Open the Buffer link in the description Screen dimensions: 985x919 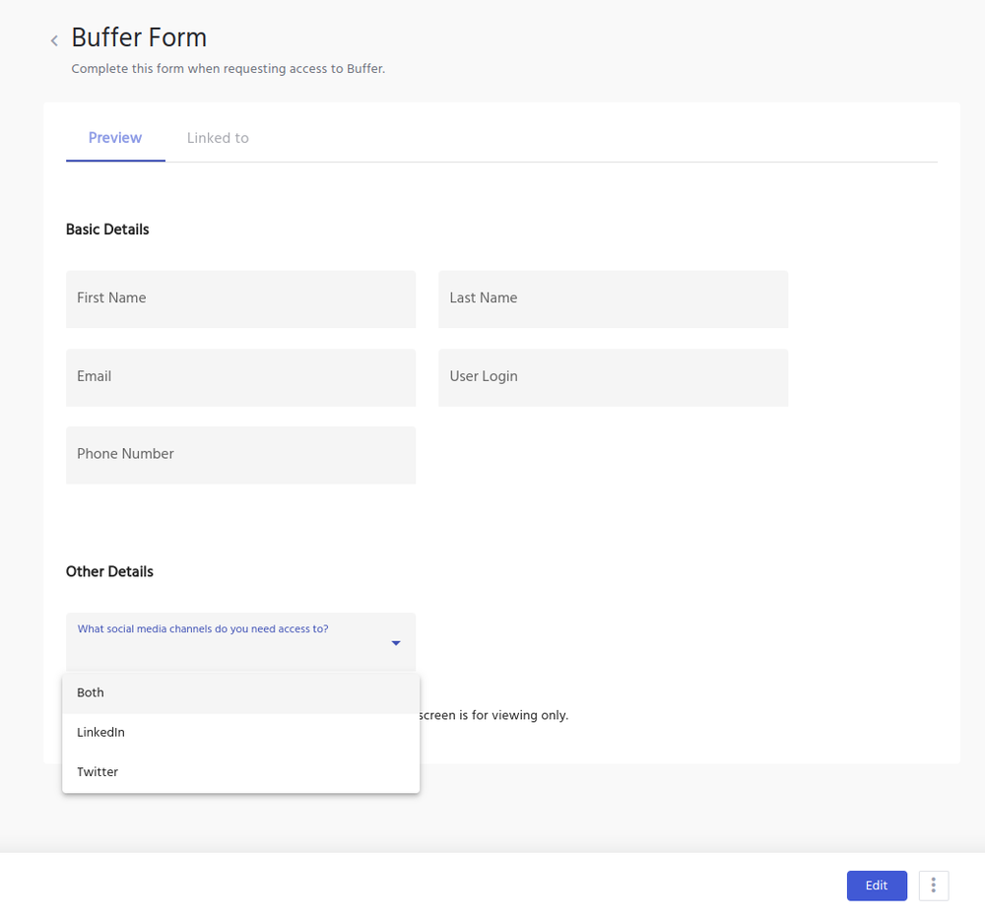click(x=364, y=68)
